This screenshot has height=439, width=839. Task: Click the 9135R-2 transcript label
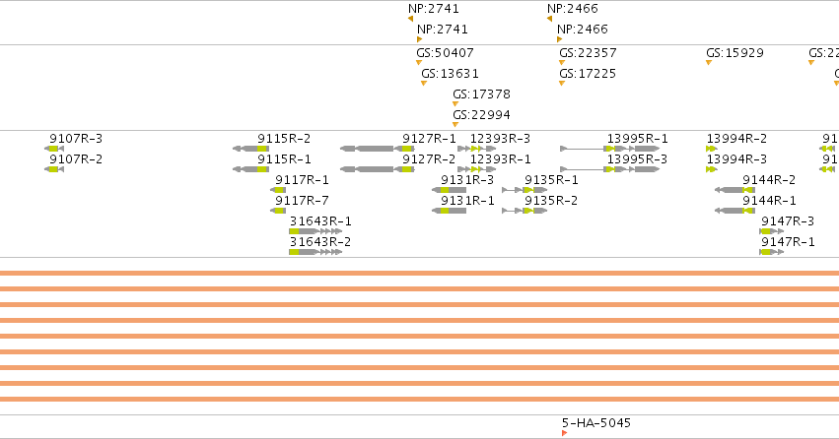pyautogui.click(x=551, y=202)
